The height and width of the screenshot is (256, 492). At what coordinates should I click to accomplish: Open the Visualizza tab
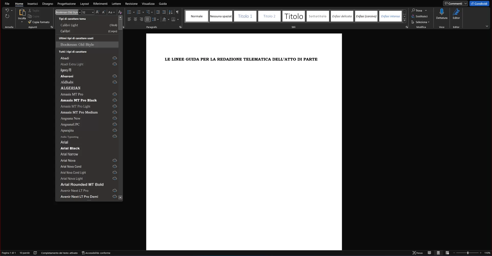[x=148, y=4]
